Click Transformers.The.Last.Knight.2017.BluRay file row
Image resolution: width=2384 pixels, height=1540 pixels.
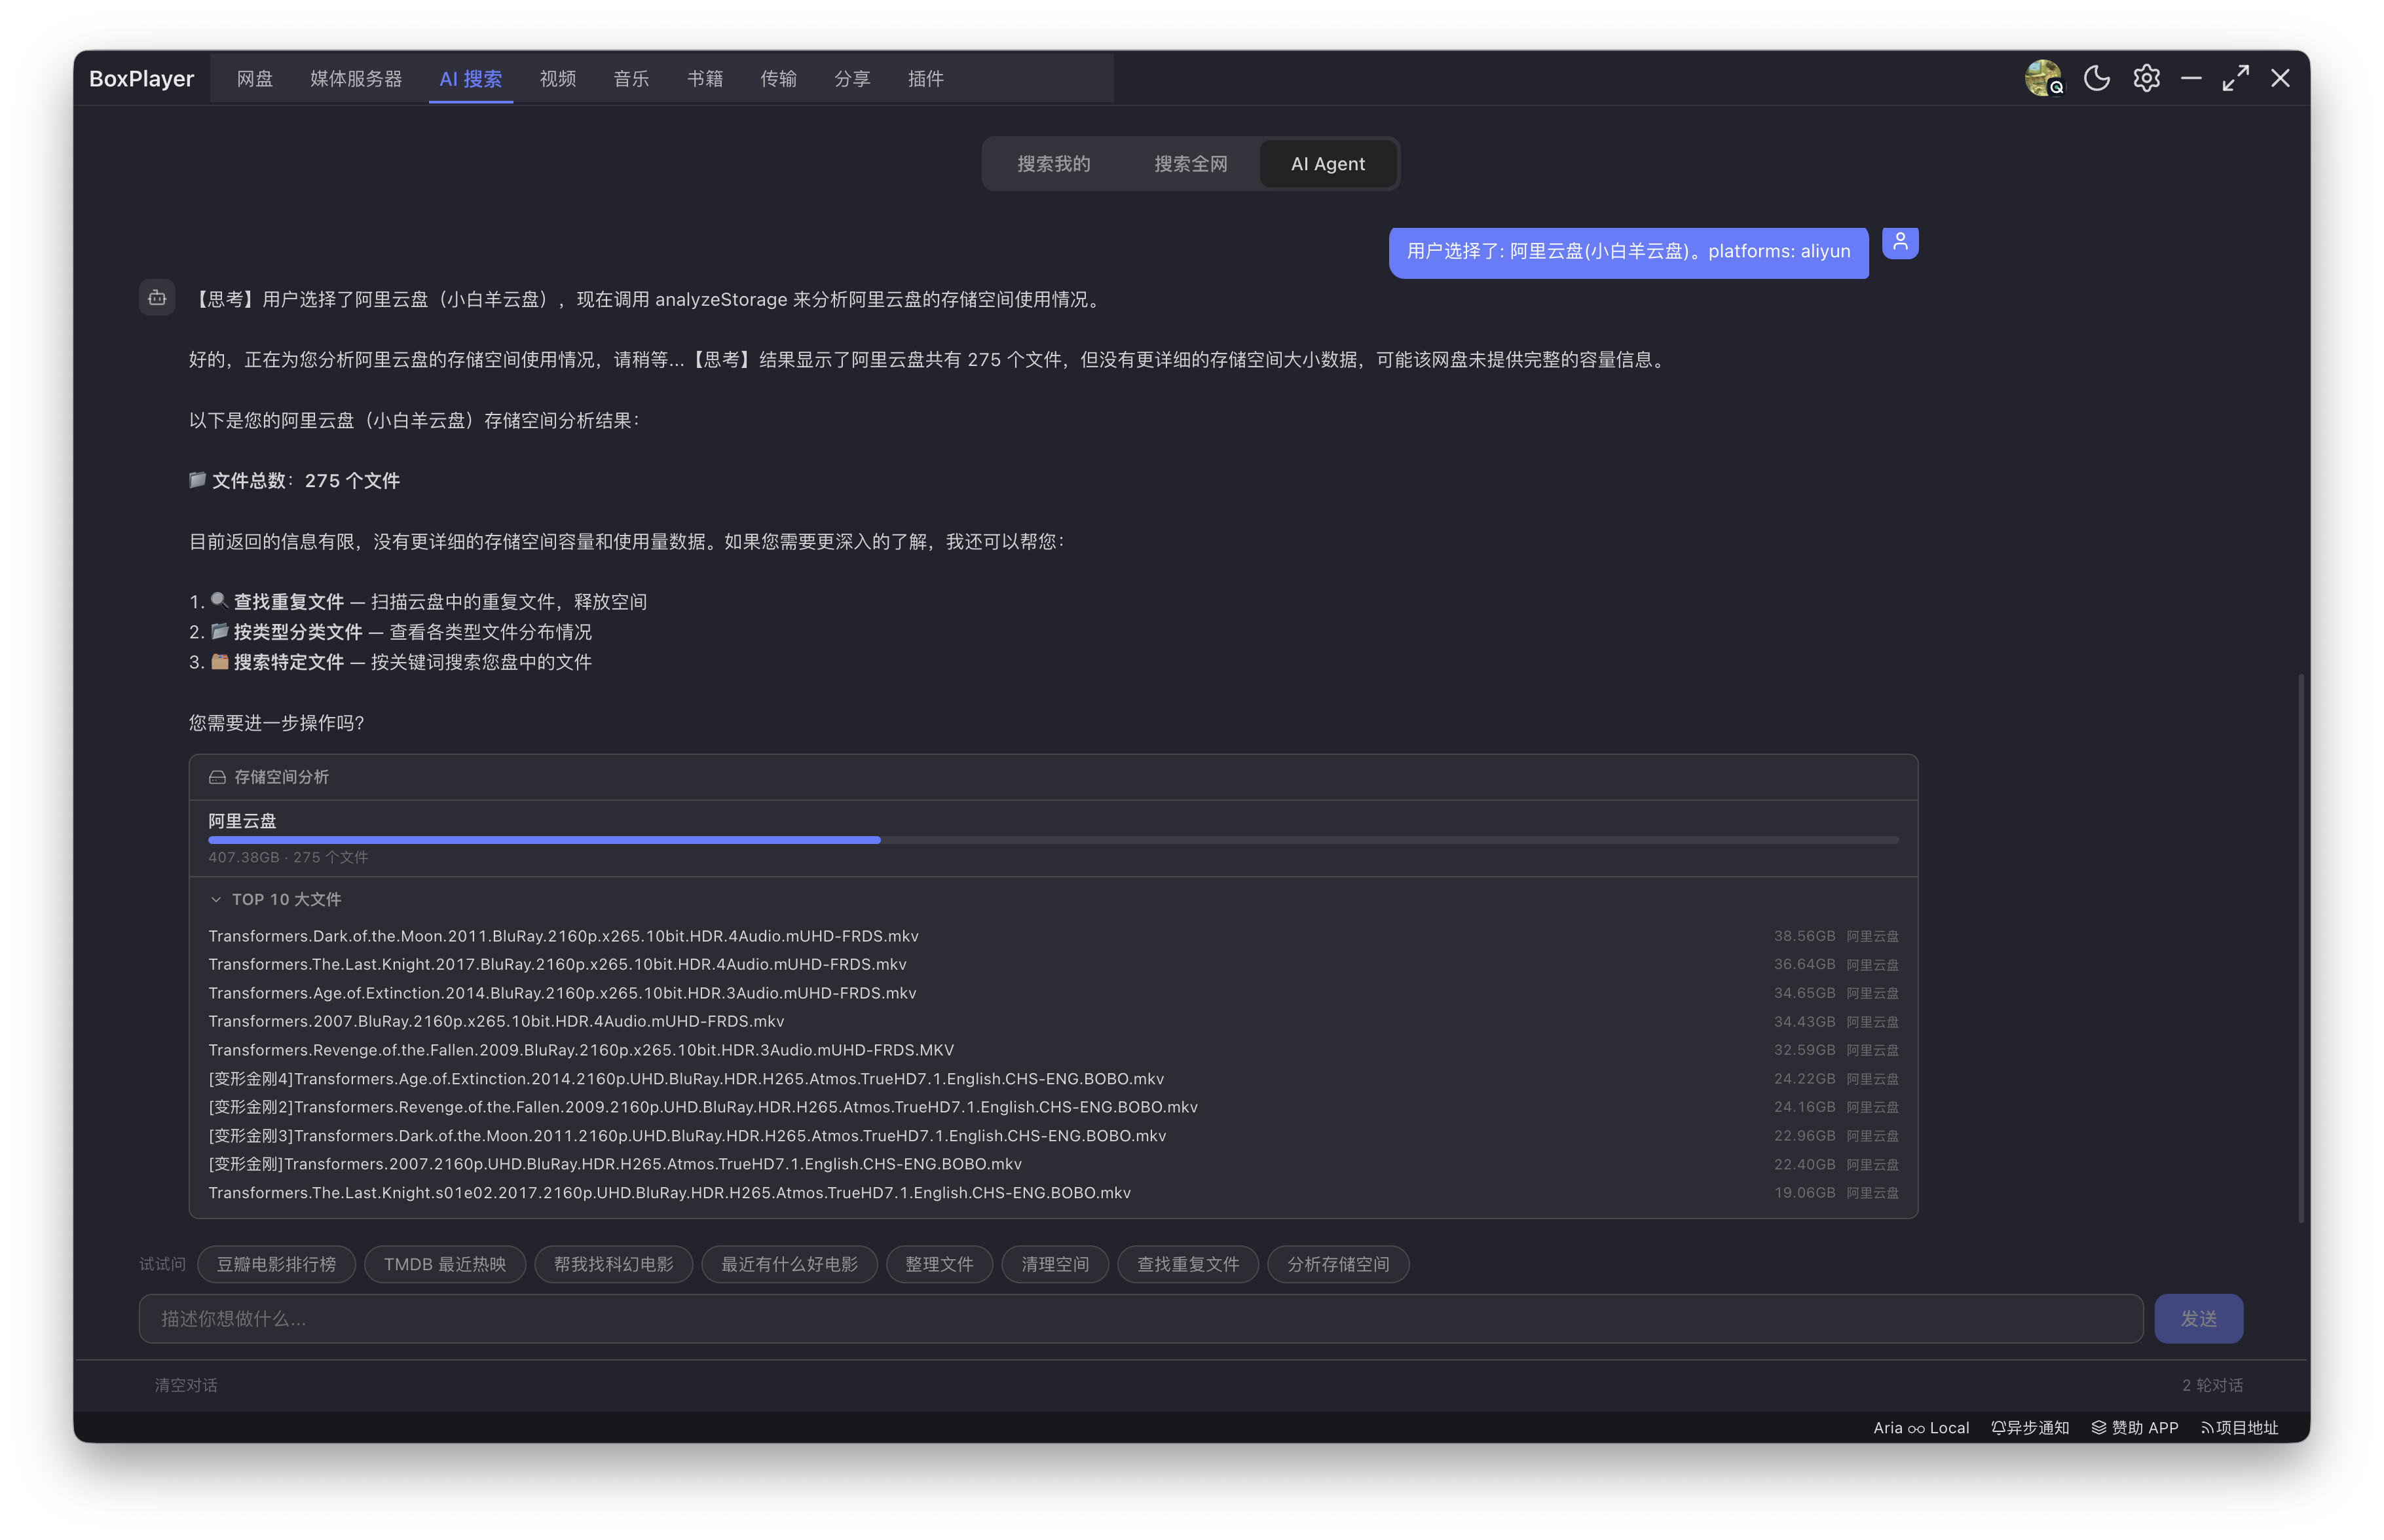point(1053,965)
